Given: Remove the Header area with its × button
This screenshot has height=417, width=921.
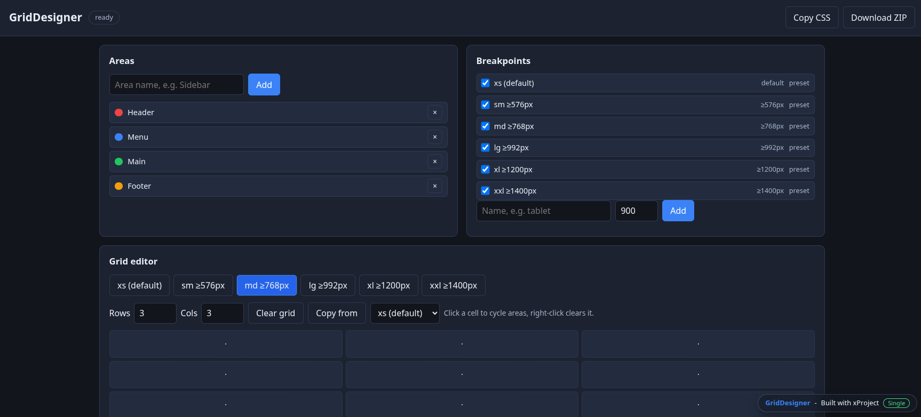Looking at the screenshot, I should point(435,113).
